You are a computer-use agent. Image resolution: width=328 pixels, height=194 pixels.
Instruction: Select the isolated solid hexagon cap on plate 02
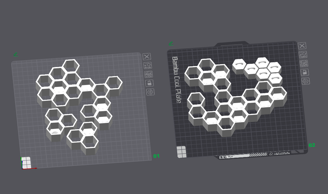click(239, 66)
